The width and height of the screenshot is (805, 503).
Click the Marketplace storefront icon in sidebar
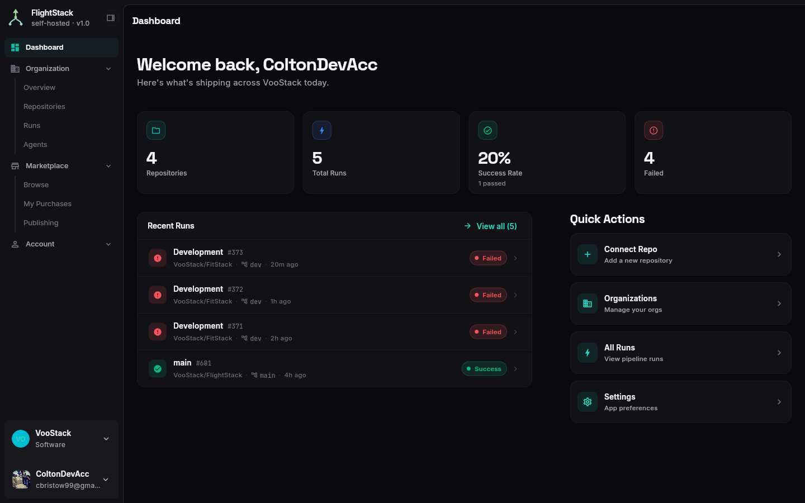pos(15,166)
